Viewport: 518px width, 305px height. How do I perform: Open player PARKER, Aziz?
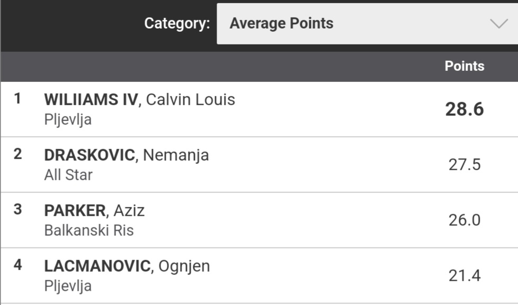pos(94,210)
